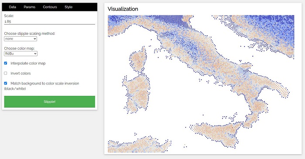305x159 pixels.
Task: Select the Style tab
Action: coord(68,7)
